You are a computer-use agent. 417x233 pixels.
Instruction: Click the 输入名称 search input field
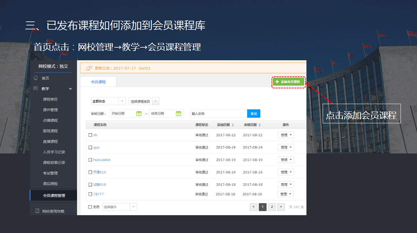[218, 114]
